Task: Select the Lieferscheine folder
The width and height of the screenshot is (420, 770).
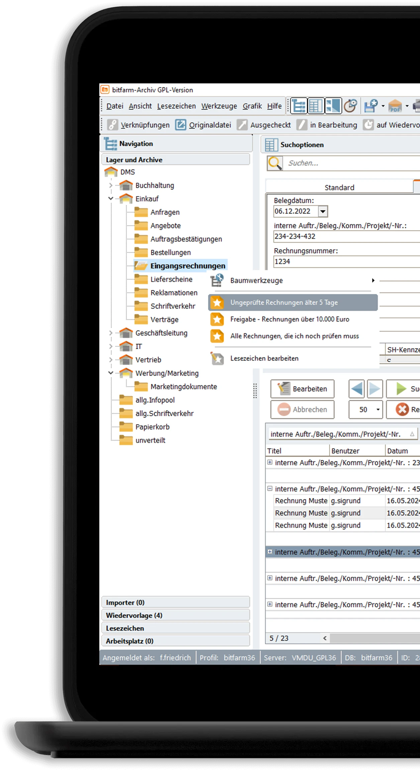Action: 171,279
